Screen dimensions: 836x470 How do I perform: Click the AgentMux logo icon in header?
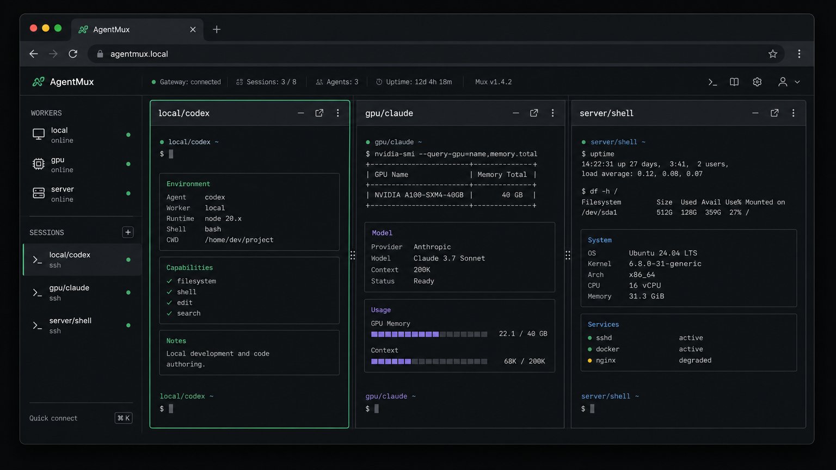click(38, 82)
